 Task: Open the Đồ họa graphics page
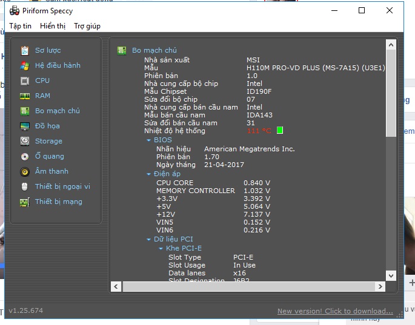(x=47, y=126)
